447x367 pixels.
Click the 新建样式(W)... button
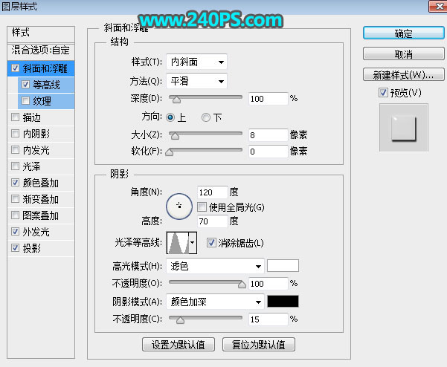click(x=403, y=74)
